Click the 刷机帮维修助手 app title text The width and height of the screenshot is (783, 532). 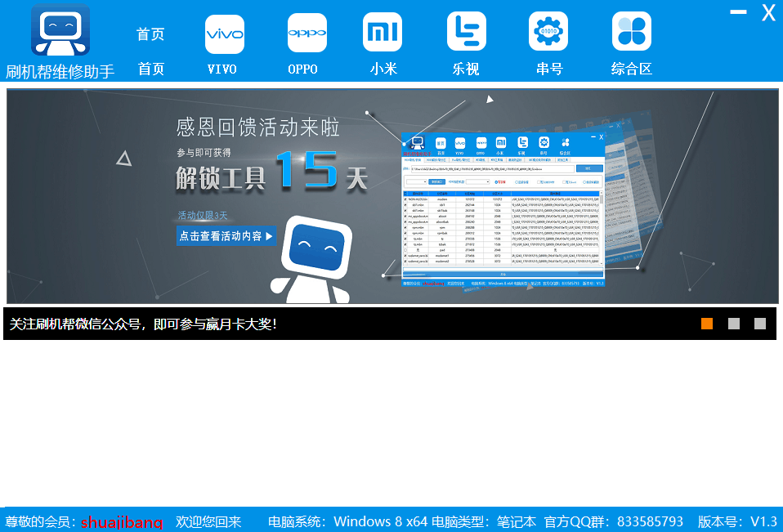(60, 72)
